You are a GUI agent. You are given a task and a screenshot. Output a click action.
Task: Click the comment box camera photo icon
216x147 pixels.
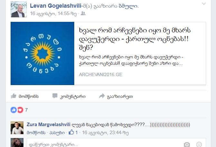[187, 144]
